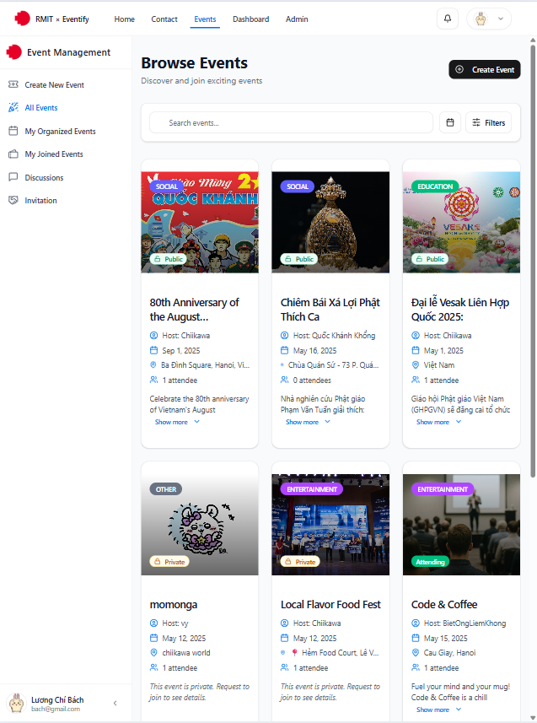Screen dimensions: 537x723
Task: Switch to the Admin nav tab
Action: coord(297,19)
